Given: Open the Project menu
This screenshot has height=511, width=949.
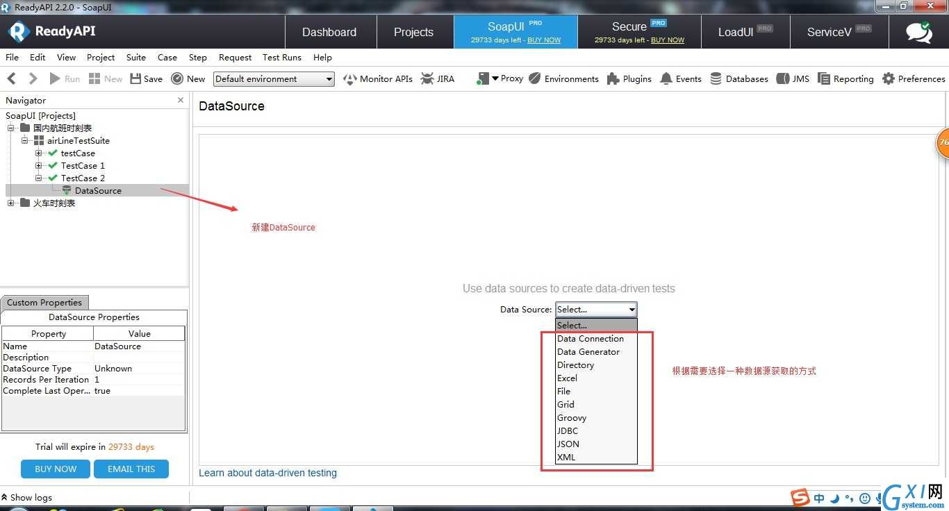Looking at the screenshot, I should [101, 57].
